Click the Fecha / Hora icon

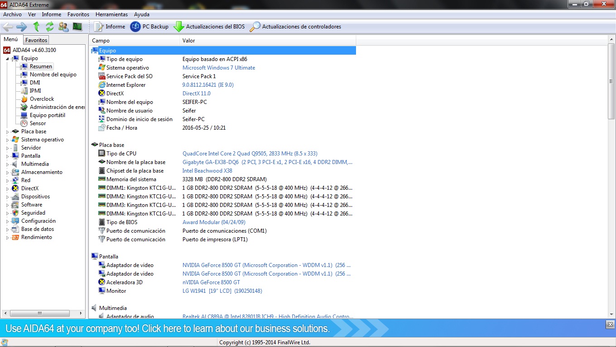point(102,128)
